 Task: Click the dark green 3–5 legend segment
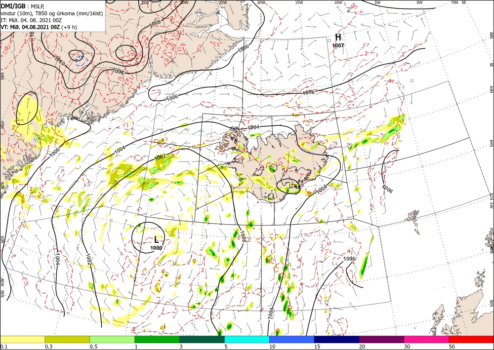point(202,339)
